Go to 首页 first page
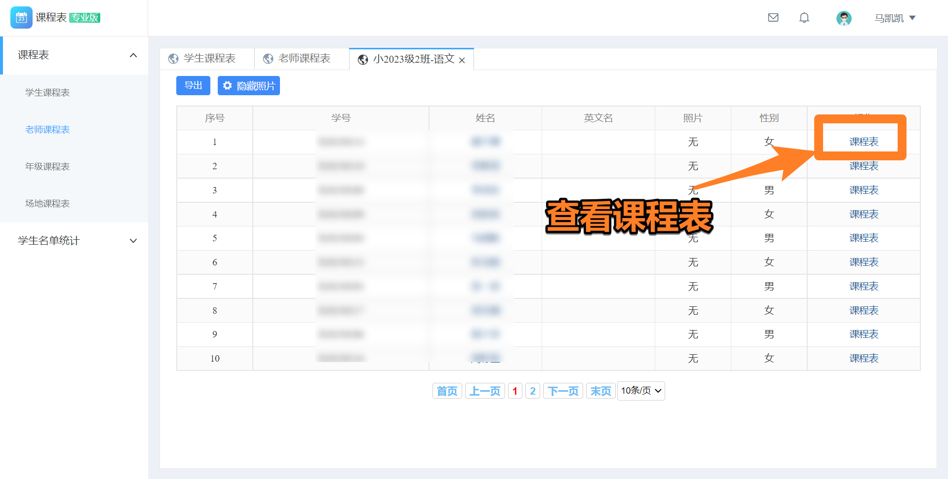Image resolution: width=948 pixels, height=479 pixels. [x=447, y=391]
